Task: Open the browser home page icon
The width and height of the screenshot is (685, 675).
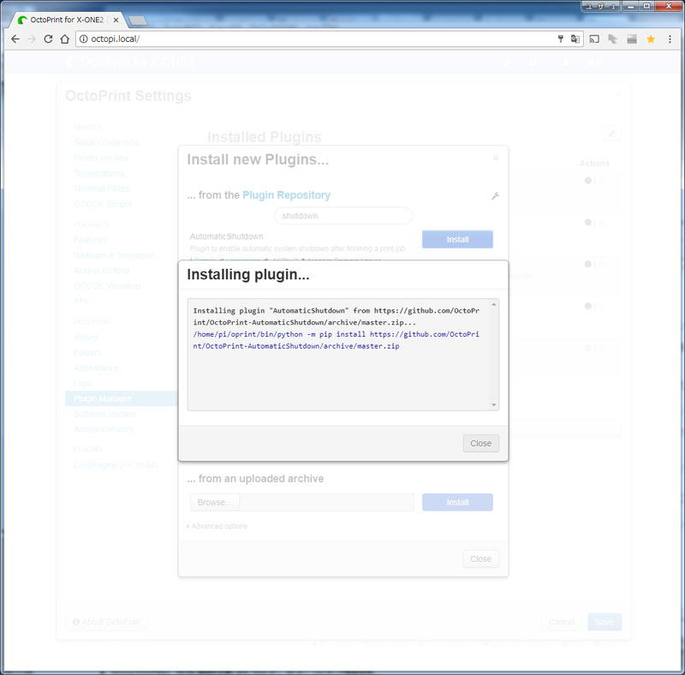Action: click(x=65, y=39)
